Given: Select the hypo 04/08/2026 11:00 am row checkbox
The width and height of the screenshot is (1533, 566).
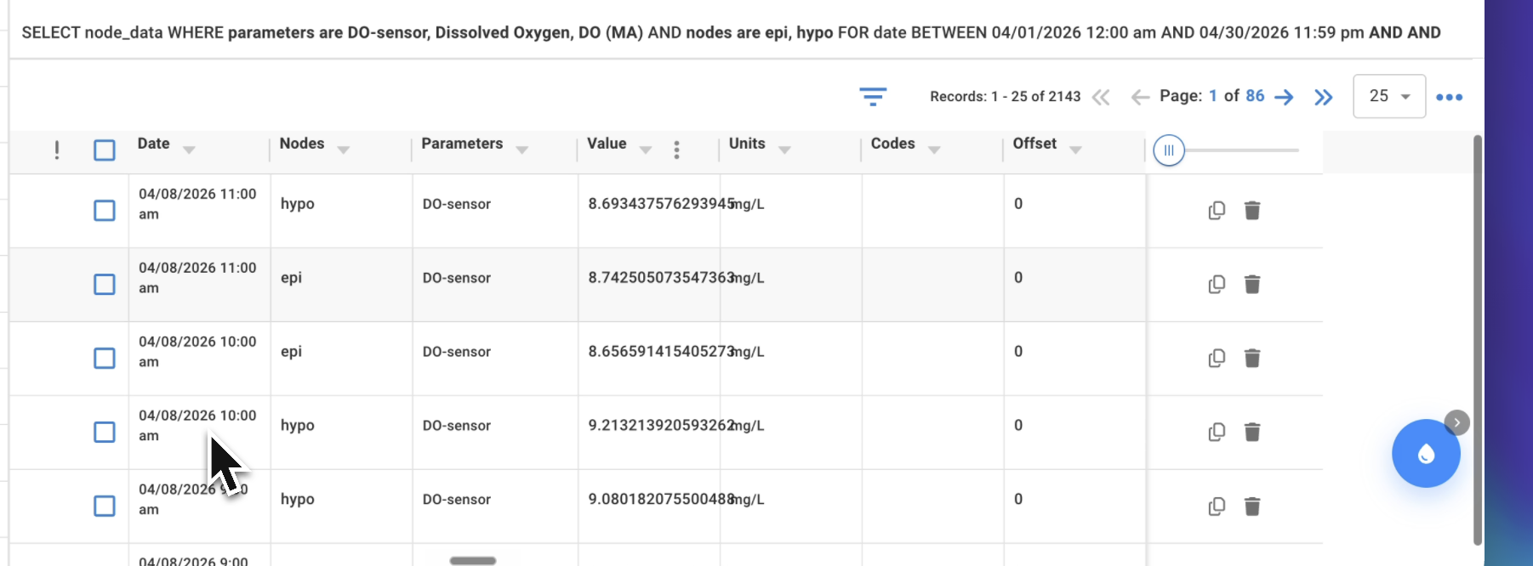Looking at the screenshot, I should click(x=105, y=210).
